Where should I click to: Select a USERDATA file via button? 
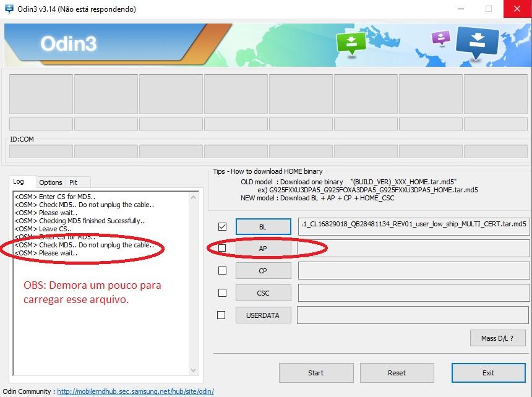click(x=264, y=315)
